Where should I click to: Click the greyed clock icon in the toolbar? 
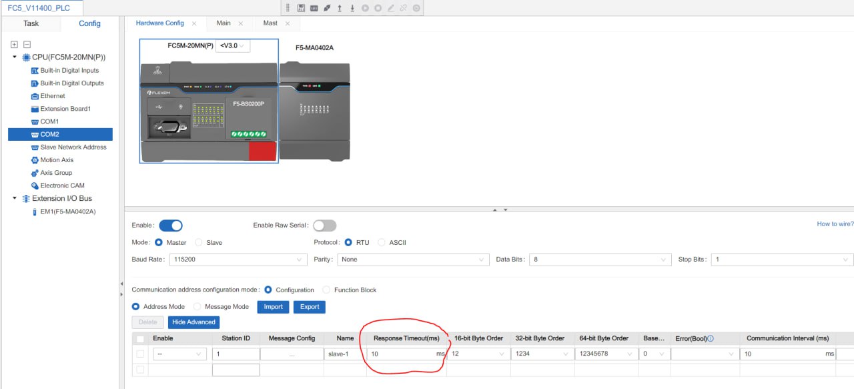tap(416, 8)
